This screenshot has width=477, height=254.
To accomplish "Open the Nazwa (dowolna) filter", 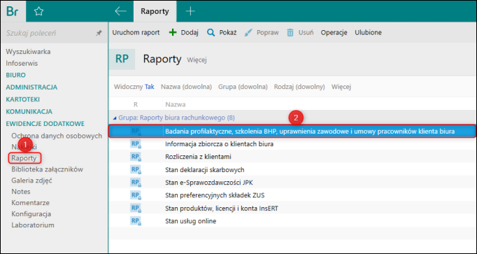I will [186, 87].
